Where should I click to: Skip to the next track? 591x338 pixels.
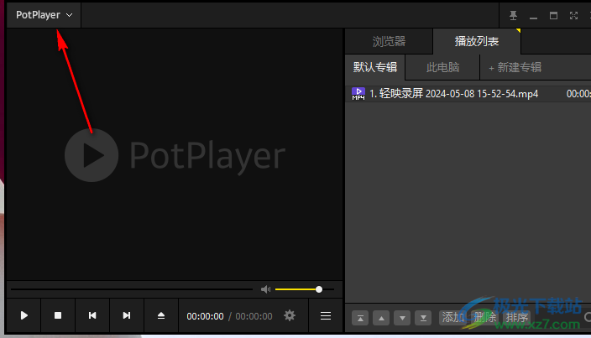point(127,315)
